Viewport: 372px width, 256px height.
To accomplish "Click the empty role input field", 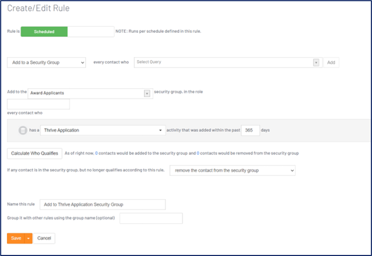I will coord(39,104).
